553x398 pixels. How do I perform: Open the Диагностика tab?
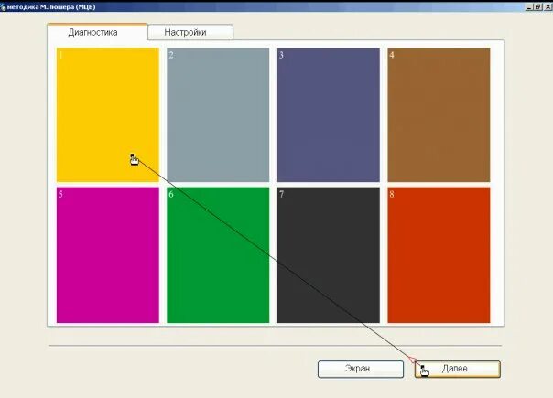(x=97, y=32)
